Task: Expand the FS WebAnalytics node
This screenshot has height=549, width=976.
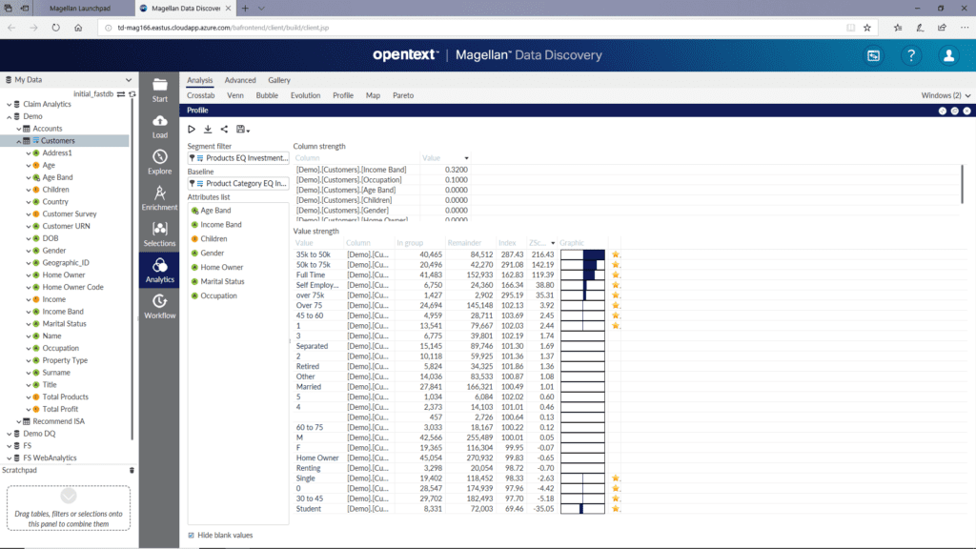Action: point(10,458)
